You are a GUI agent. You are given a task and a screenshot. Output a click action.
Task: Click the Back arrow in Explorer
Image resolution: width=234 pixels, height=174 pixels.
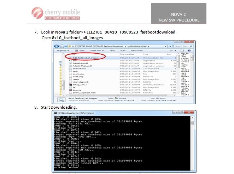pos(57,46)
